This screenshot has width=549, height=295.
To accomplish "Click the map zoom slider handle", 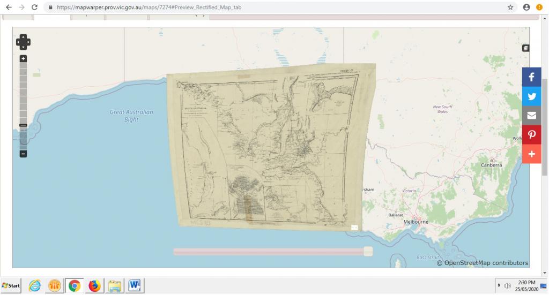I will point(23,125).
